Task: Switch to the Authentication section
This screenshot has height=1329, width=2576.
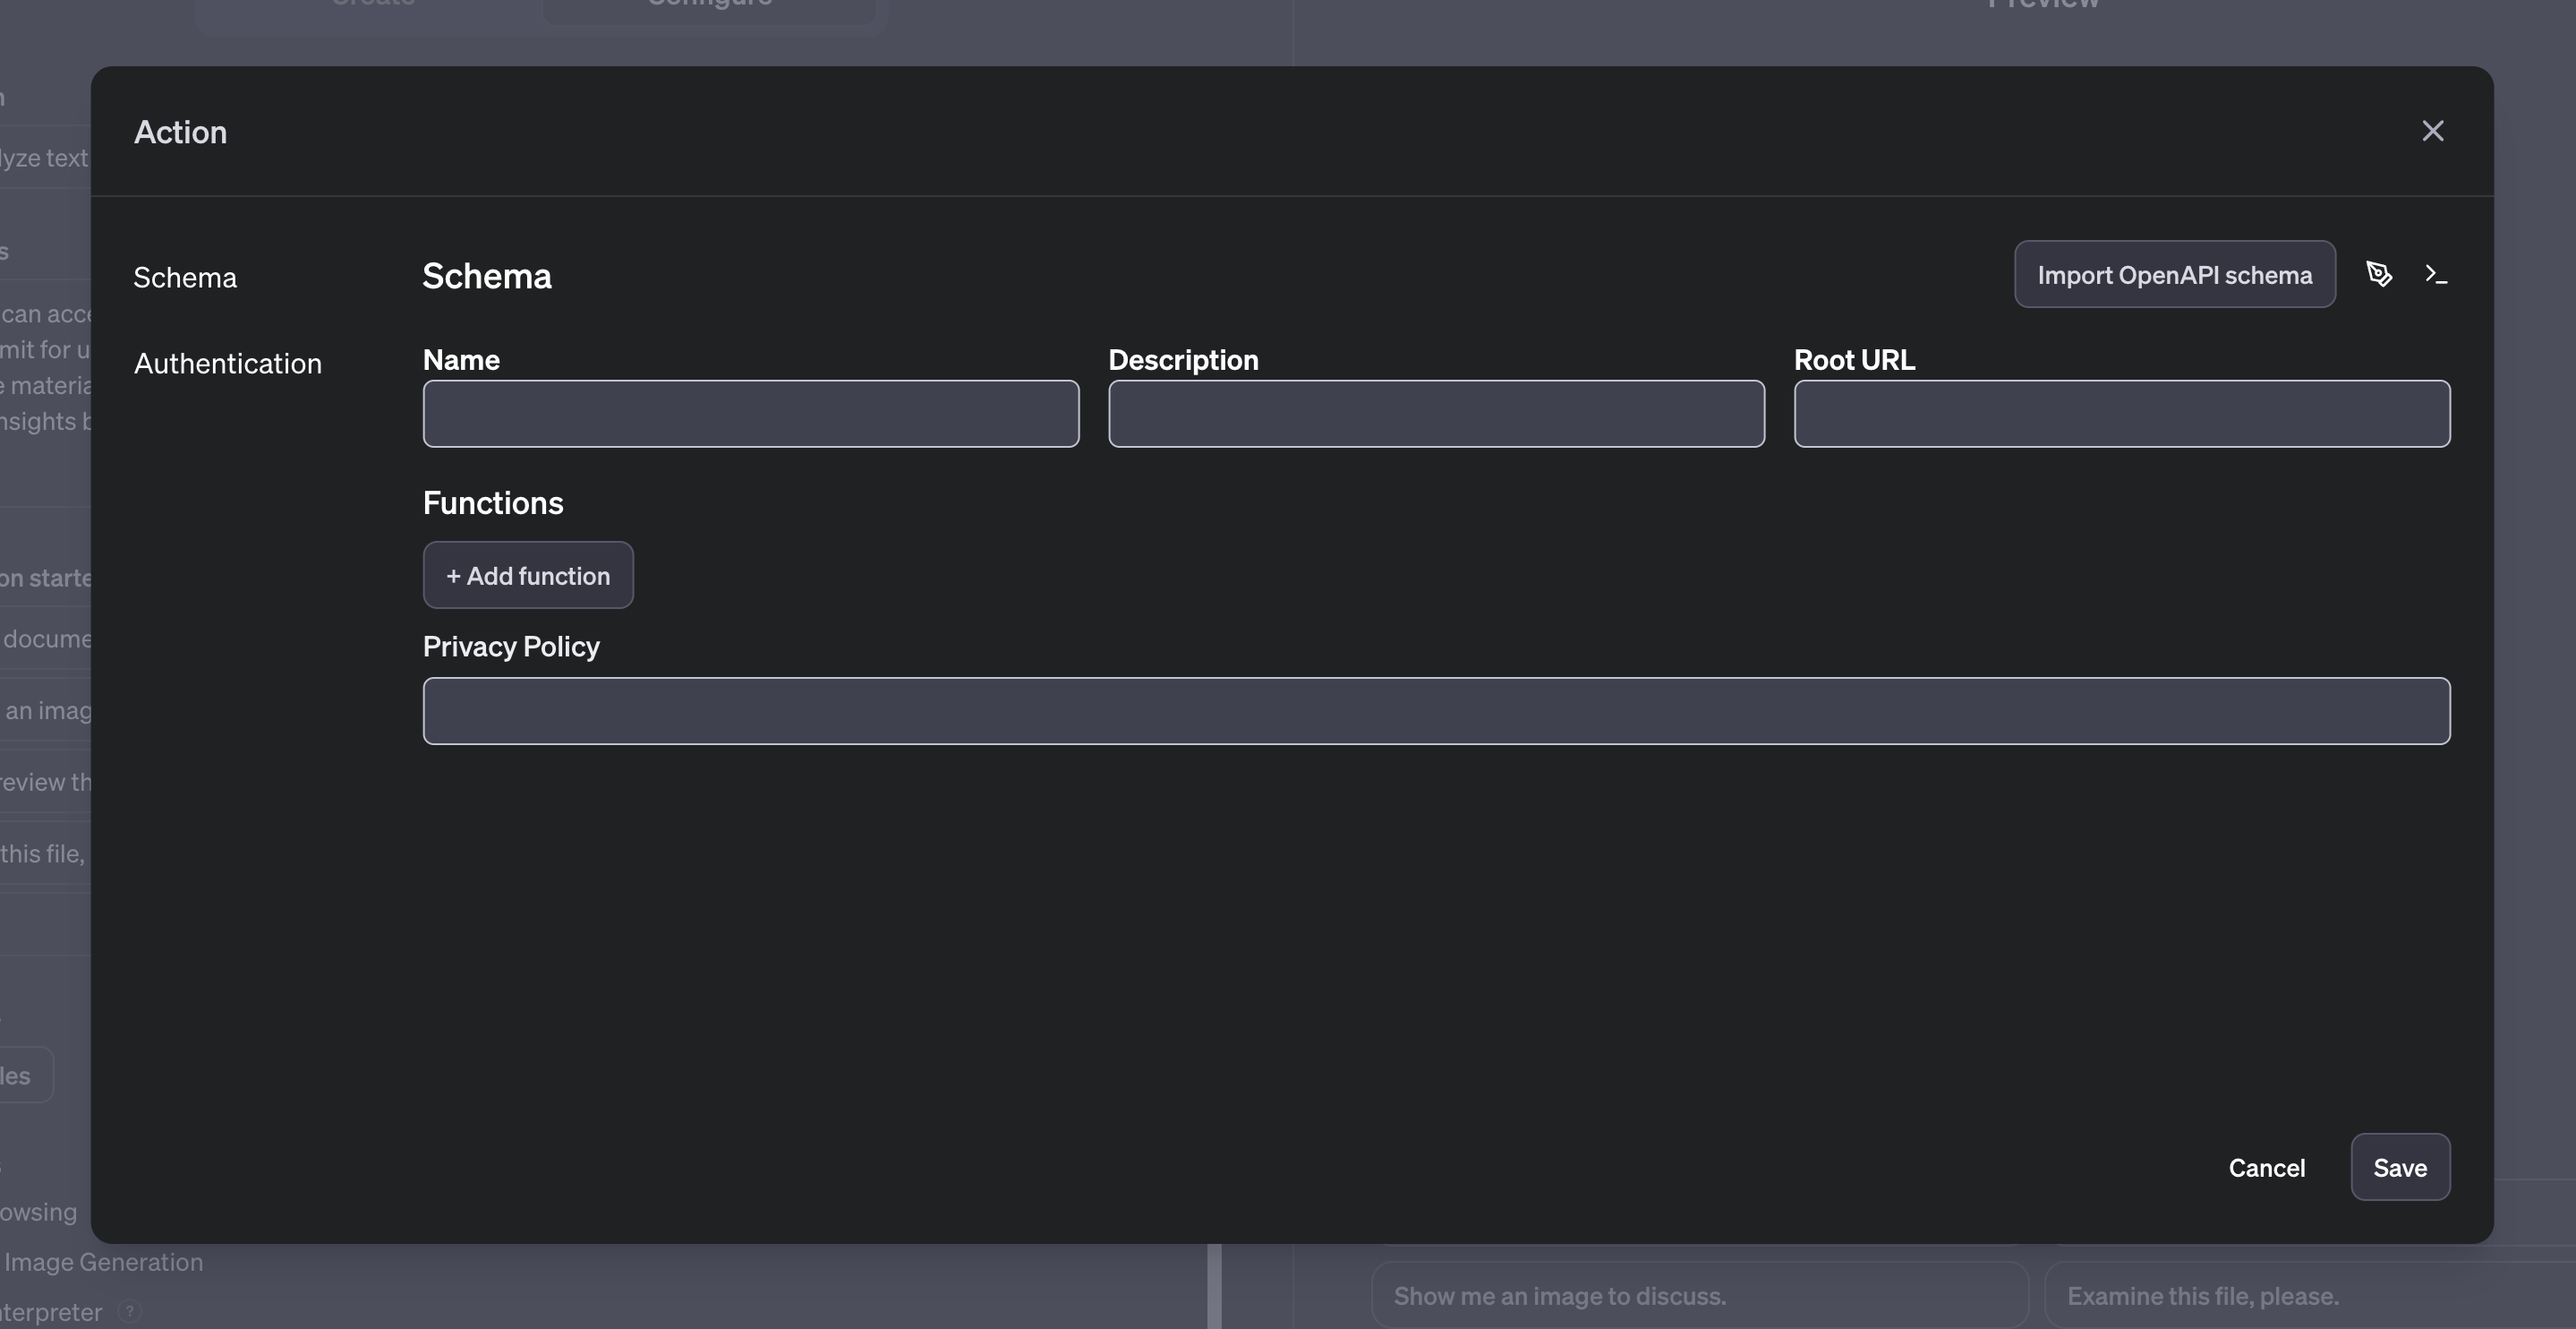Action: pos(227,364)
